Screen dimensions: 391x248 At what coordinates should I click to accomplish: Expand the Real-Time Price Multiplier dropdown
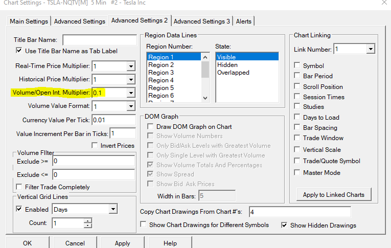[131, 66]
